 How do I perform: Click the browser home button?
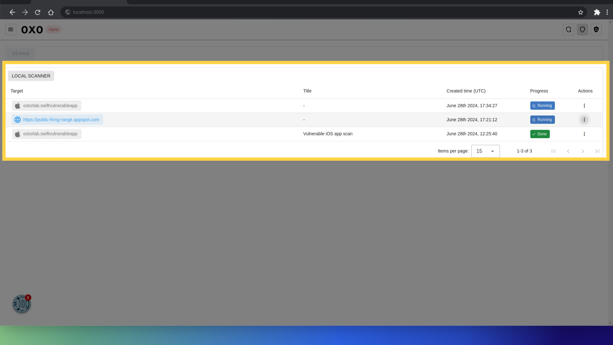pos(51,12)
